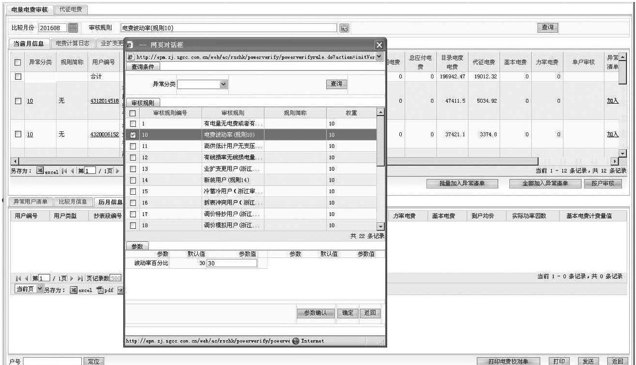Open the calendar picker next to 比较月份
636x365 pixels.
pyautogui.click(x=73, y=28)
